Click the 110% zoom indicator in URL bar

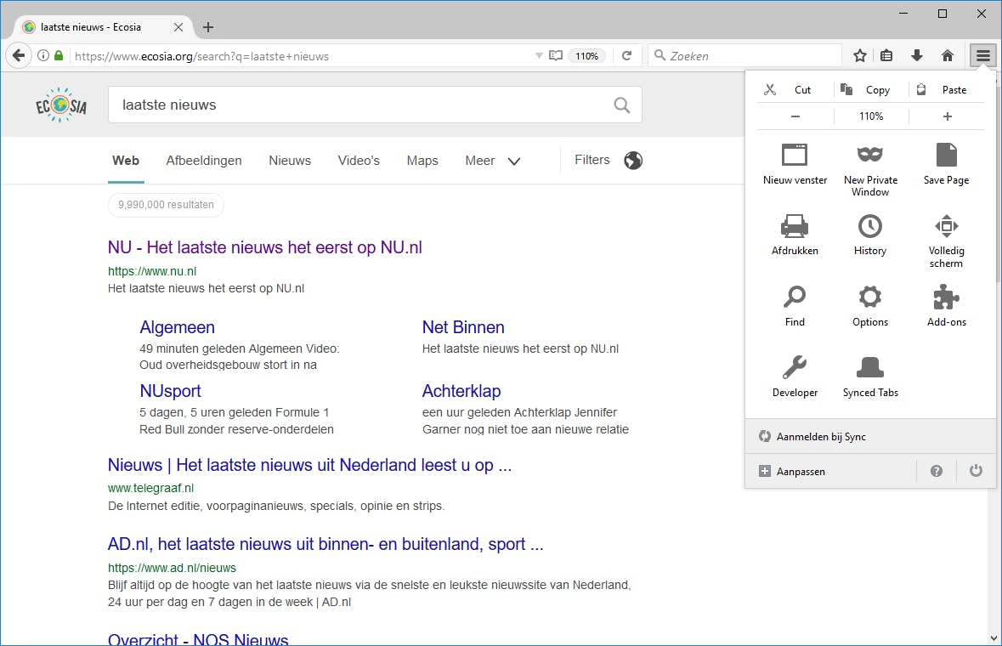[586, 56]
